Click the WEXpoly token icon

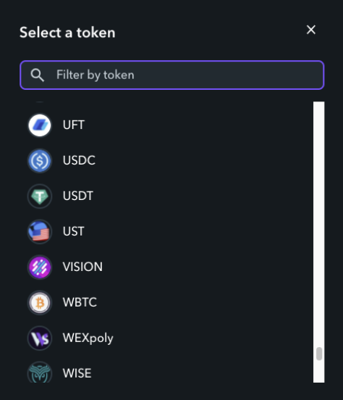pyautogui.click(x=40, y=338)
